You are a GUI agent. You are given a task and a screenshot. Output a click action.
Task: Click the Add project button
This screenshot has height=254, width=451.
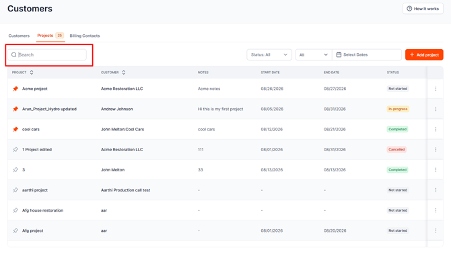(424, 54)
